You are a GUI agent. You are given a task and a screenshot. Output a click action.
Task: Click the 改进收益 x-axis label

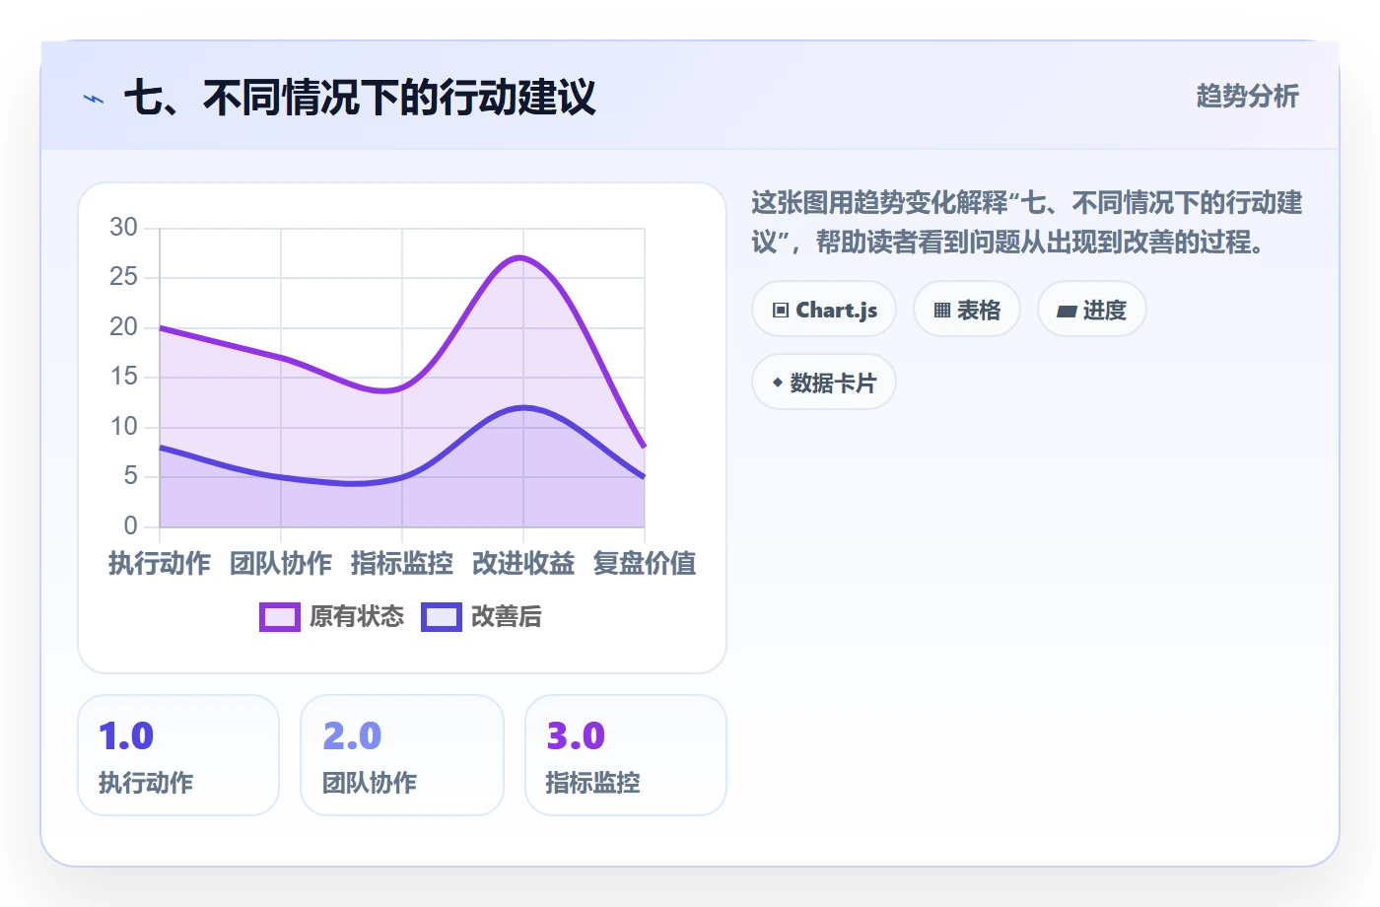(x=523, y=563)
